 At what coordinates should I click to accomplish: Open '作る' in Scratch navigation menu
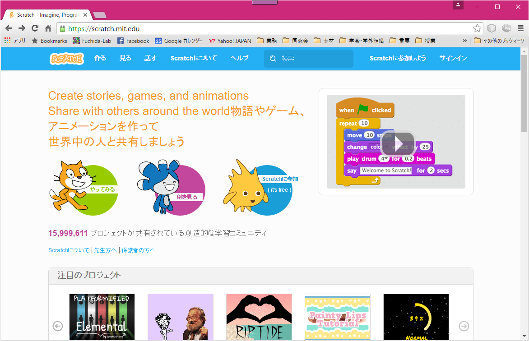100,58
